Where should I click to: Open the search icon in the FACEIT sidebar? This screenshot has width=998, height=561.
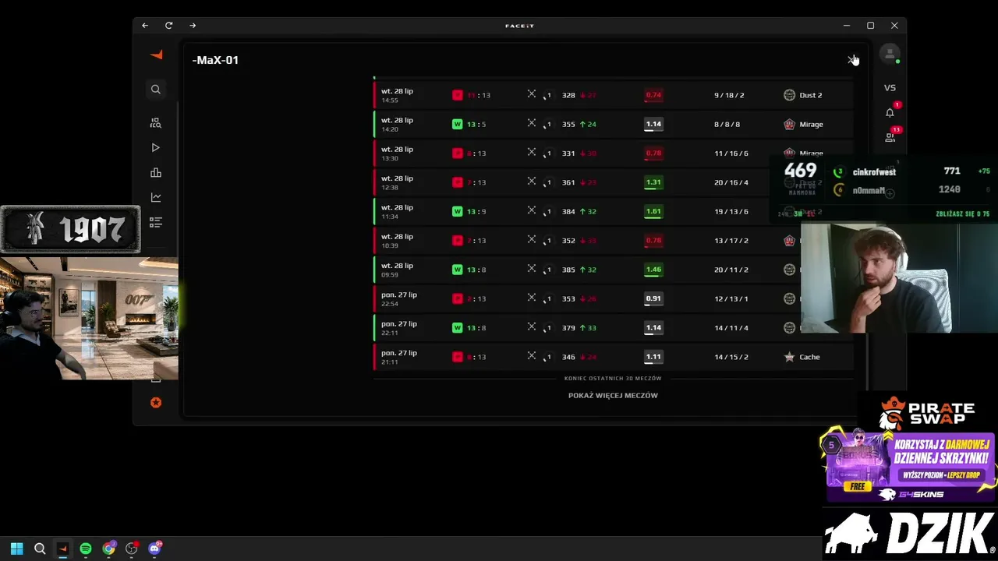point(156,90)
